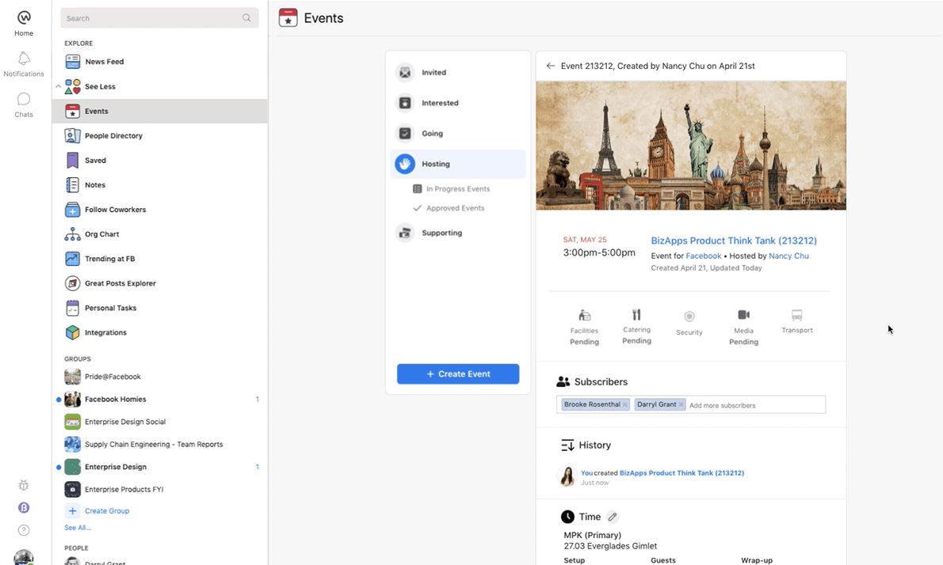Open Follow Coworkers
Image resolution: width=943 pixels, height=565 pixels.
pyautogui.click(x=159, y=210)
